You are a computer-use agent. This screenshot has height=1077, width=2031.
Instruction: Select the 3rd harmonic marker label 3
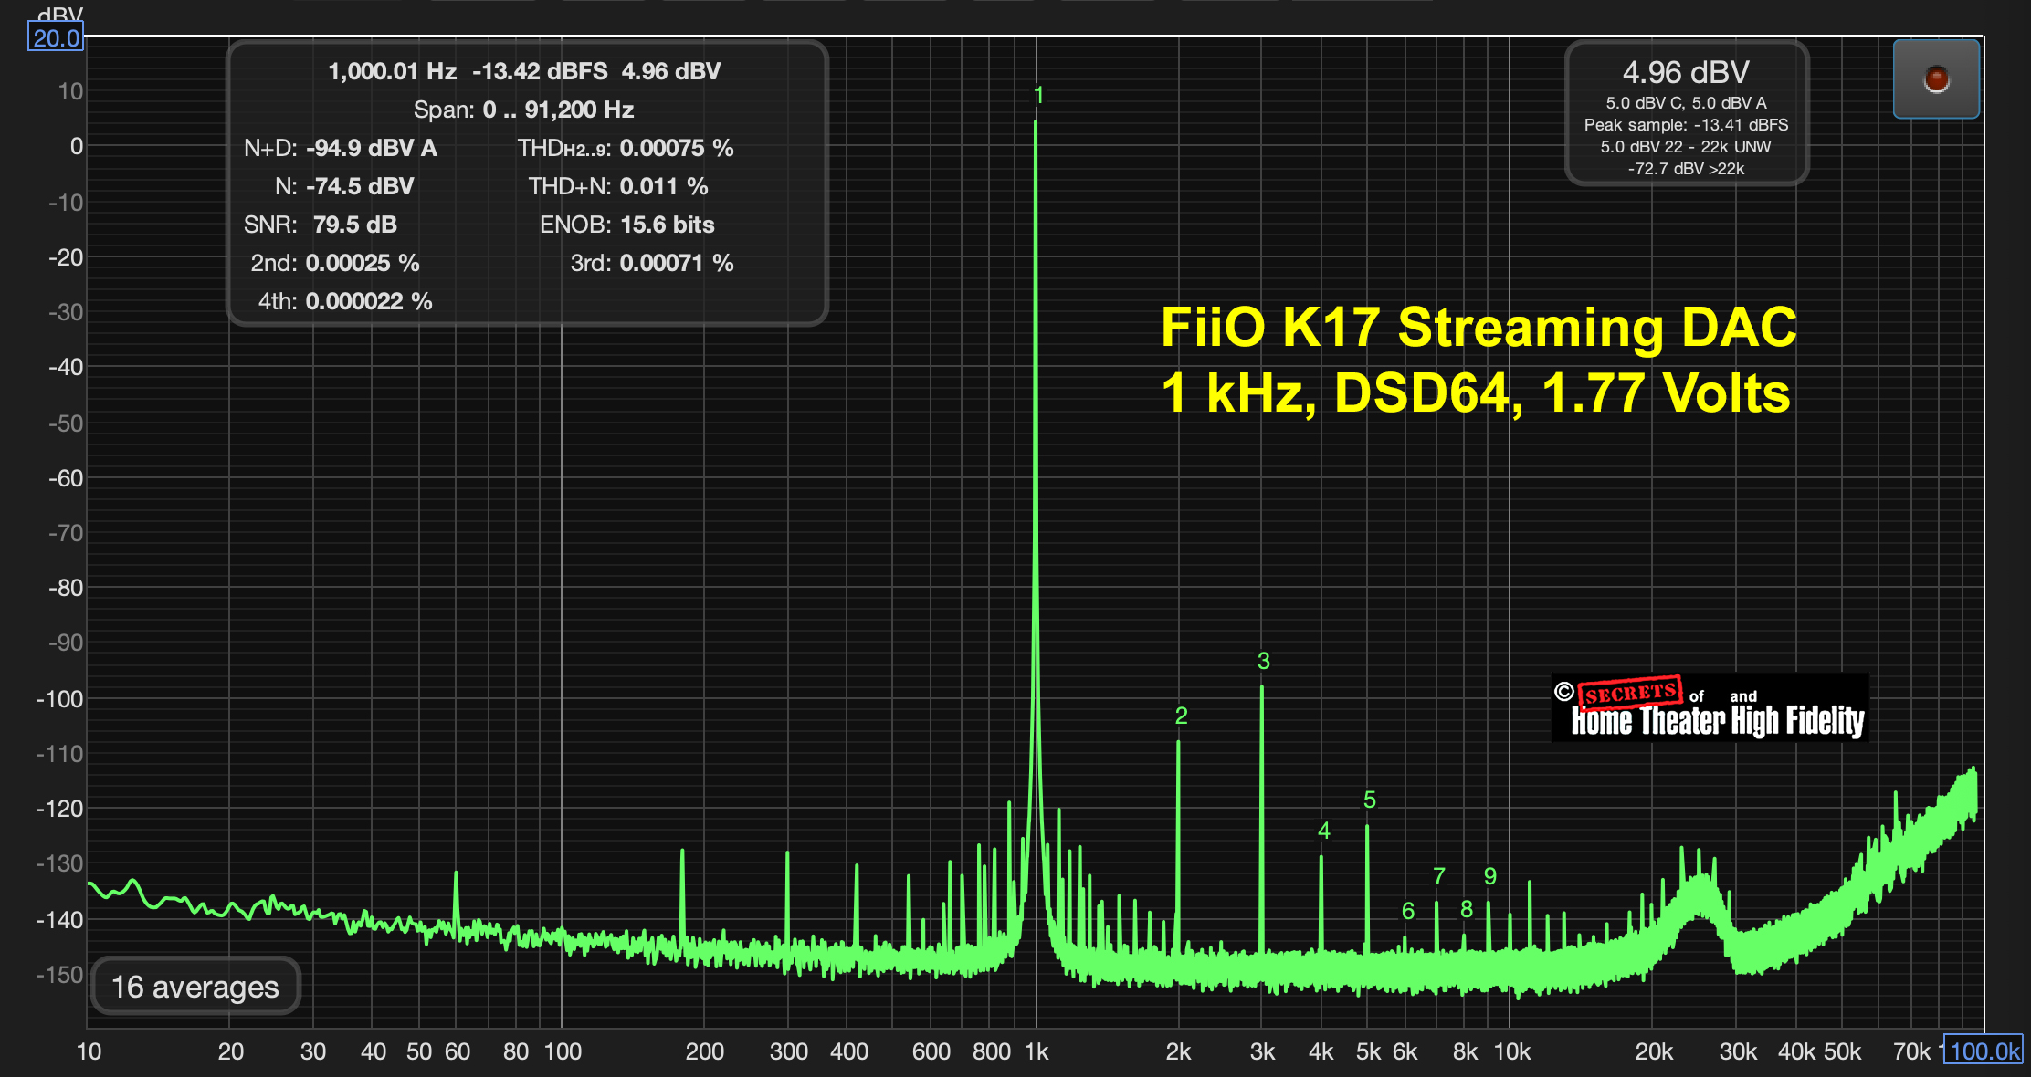point(1263,661)
